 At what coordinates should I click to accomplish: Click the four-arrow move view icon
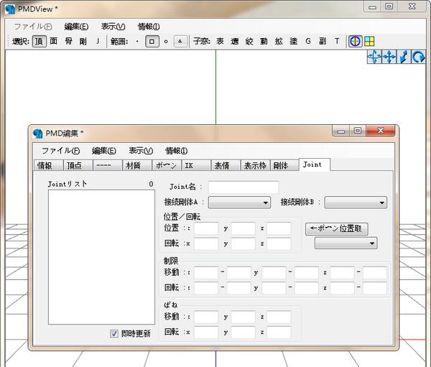388,57
